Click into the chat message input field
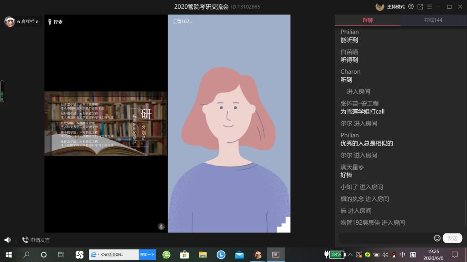The width and height of the screenshot is (467, 262). 385,238
